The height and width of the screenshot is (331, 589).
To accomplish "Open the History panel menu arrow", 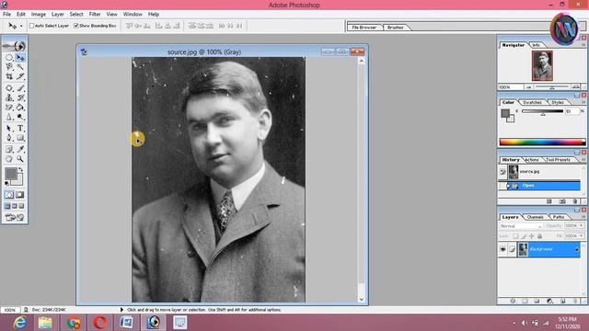I will click(583, 159).
